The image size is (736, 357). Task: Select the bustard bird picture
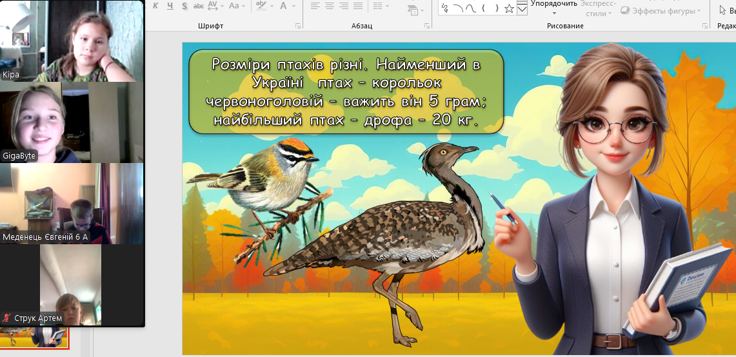click(x=377, y=244)
